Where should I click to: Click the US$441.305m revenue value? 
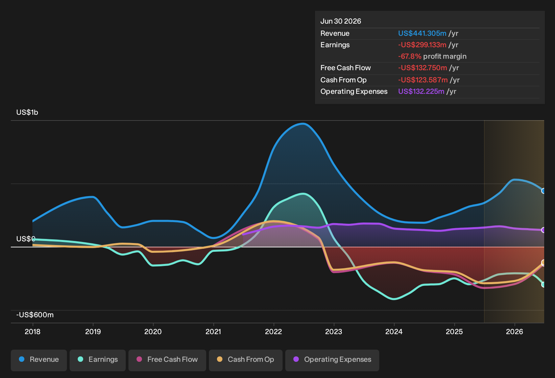(422, 33)
